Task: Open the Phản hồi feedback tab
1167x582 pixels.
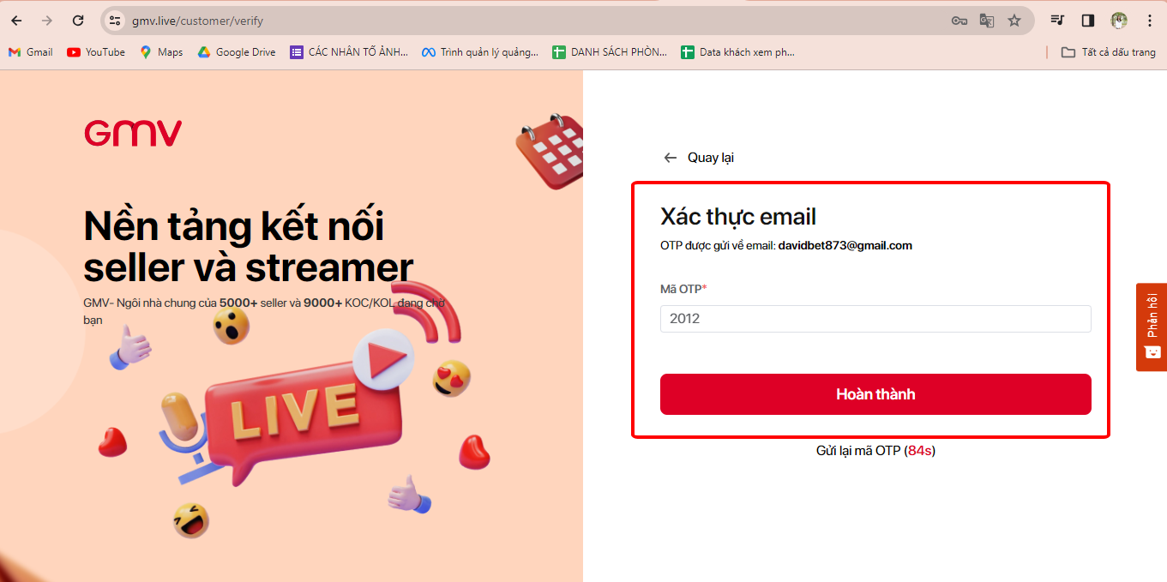Action: [x=1152, y=327]
